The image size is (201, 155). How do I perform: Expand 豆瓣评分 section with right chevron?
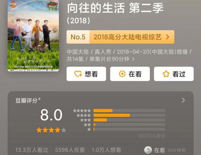pyautogui.click(x=183, y=100)
